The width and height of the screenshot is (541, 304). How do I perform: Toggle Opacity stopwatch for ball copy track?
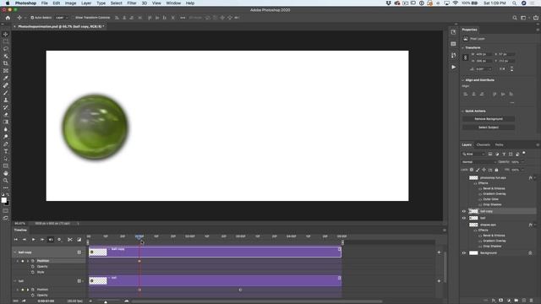[33, 267]
